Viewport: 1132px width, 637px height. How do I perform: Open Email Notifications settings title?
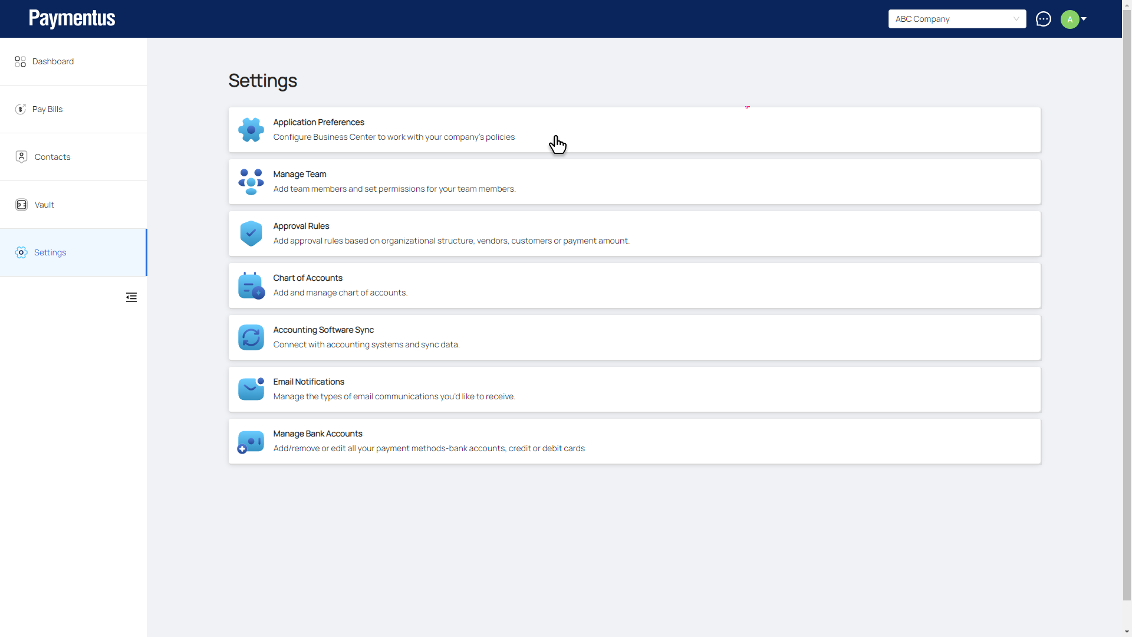click(x=308, y=382)
